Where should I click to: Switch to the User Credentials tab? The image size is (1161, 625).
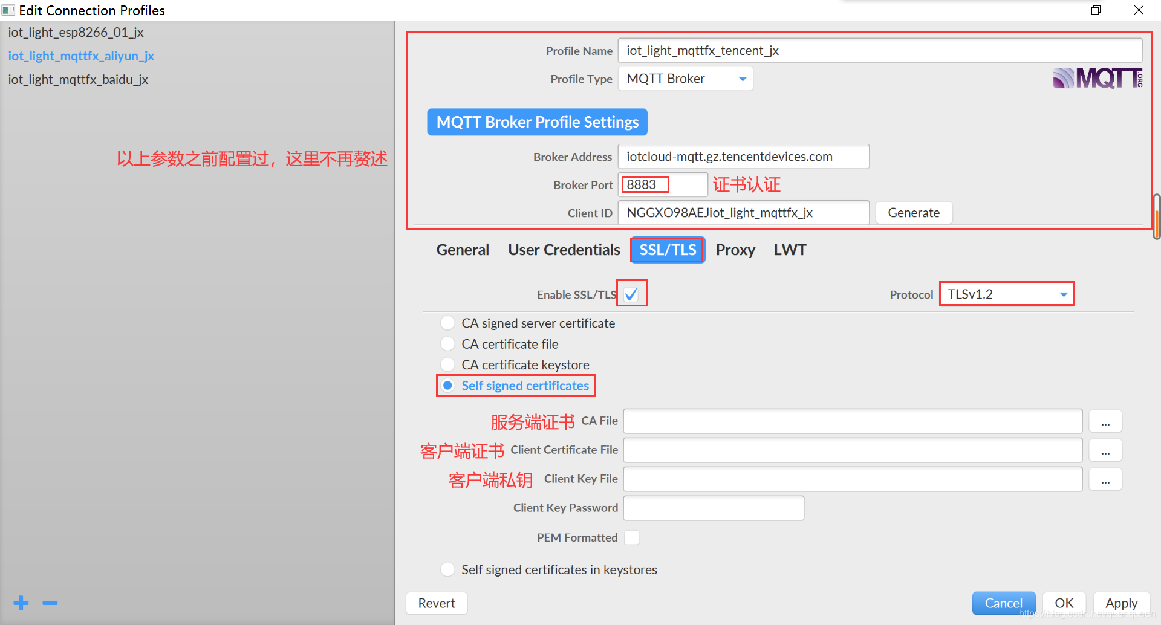pos(564,250)
